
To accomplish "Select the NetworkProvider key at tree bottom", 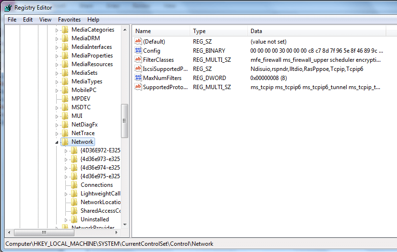I will (x=93, y=227).
